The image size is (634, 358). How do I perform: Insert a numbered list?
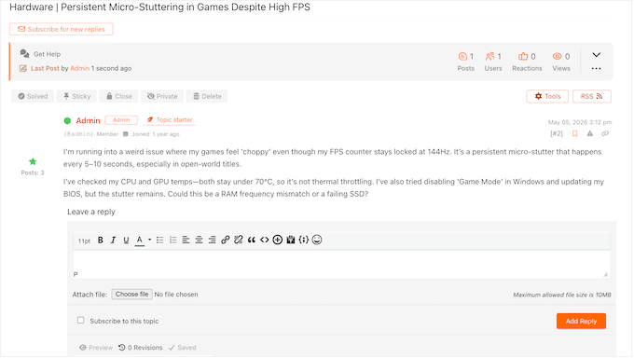pos(173,241)
